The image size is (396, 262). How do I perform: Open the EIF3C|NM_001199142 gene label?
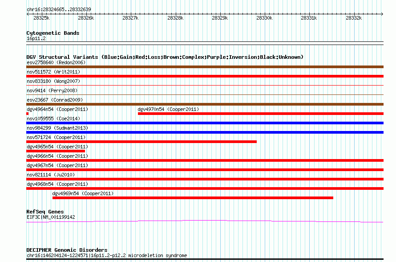click(51, 217)
